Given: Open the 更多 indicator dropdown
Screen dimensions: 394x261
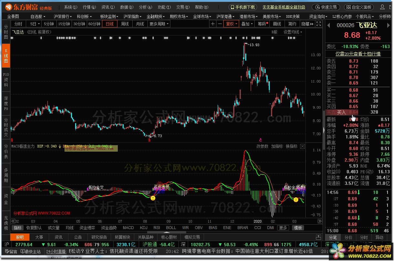Looking at the screenshot, I should tap(283, 227).
